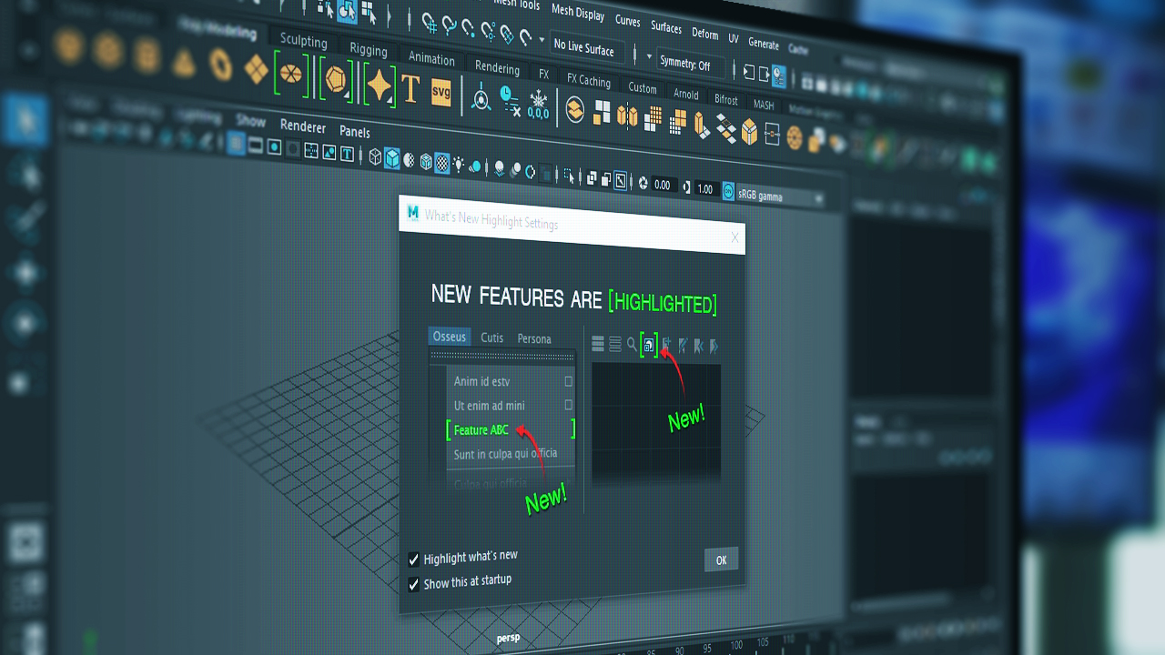Click the polygon pyramid shelf icon

[185, 62]
